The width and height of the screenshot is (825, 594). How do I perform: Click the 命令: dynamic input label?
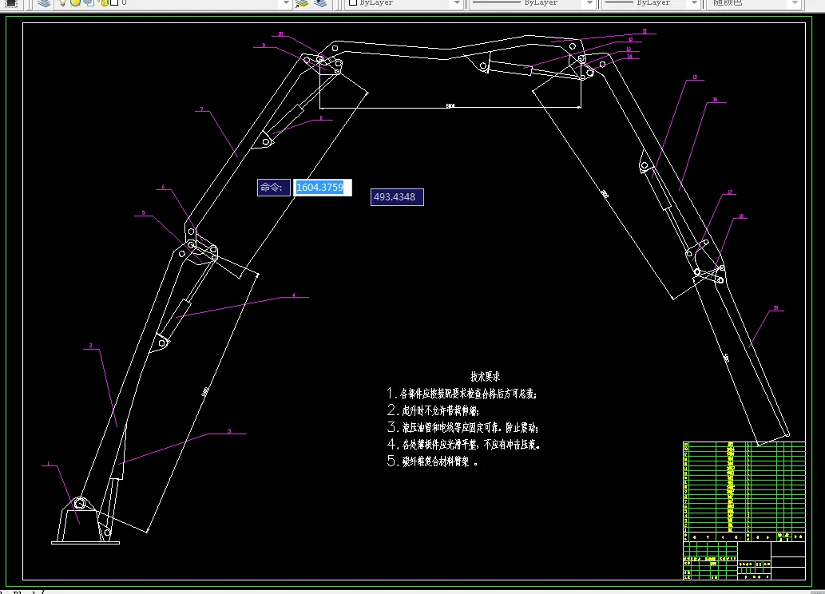[273, 188]
